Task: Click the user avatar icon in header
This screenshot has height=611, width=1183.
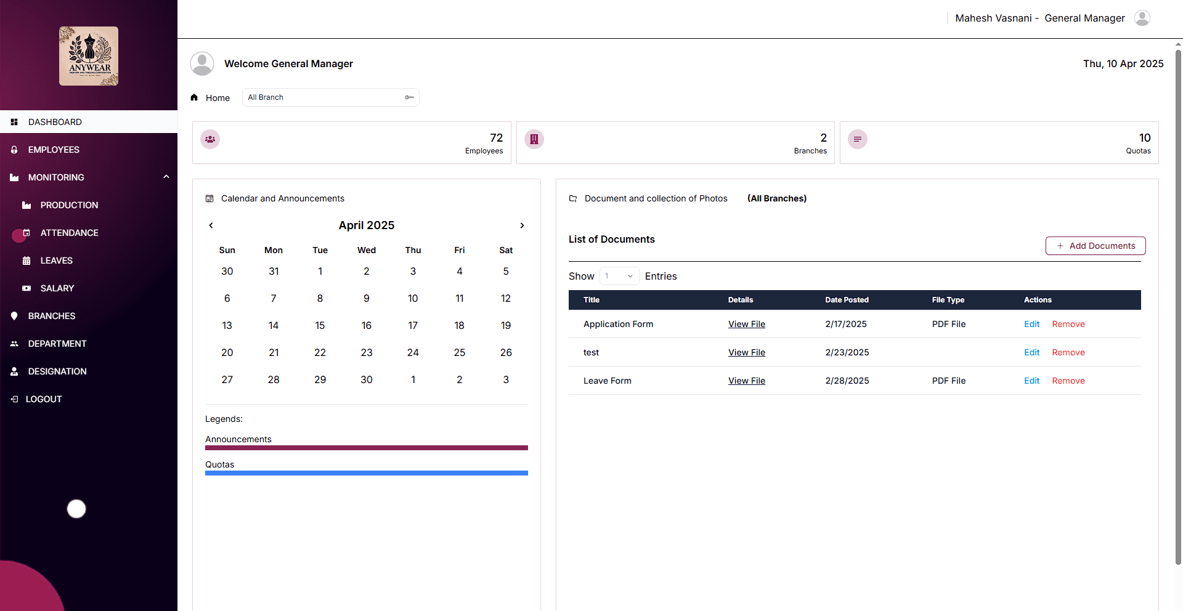Action: [x=1142, y=18]
